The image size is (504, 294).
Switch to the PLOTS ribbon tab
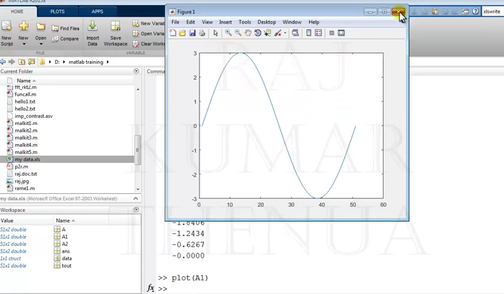57,11
